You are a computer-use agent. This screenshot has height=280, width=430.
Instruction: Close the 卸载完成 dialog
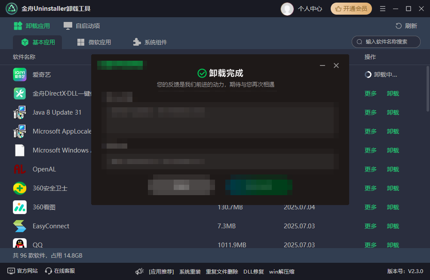[336, 65]
